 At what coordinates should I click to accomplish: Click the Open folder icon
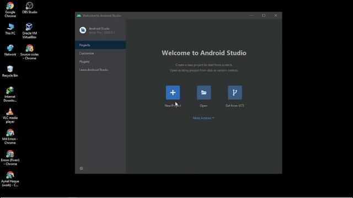[x=204, y=92]
